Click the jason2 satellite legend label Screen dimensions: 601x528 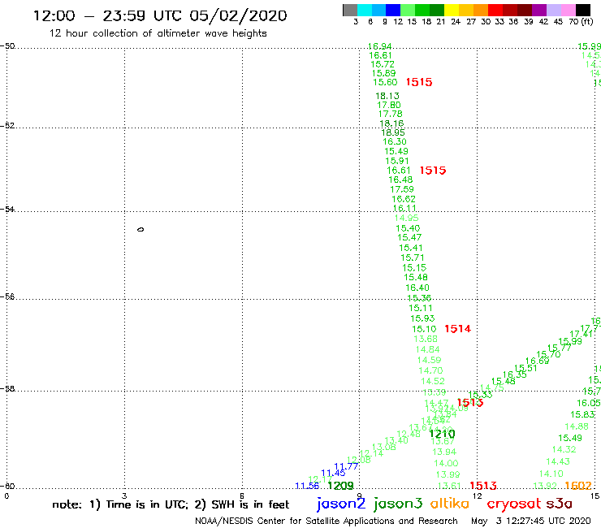tap(341, 504)
